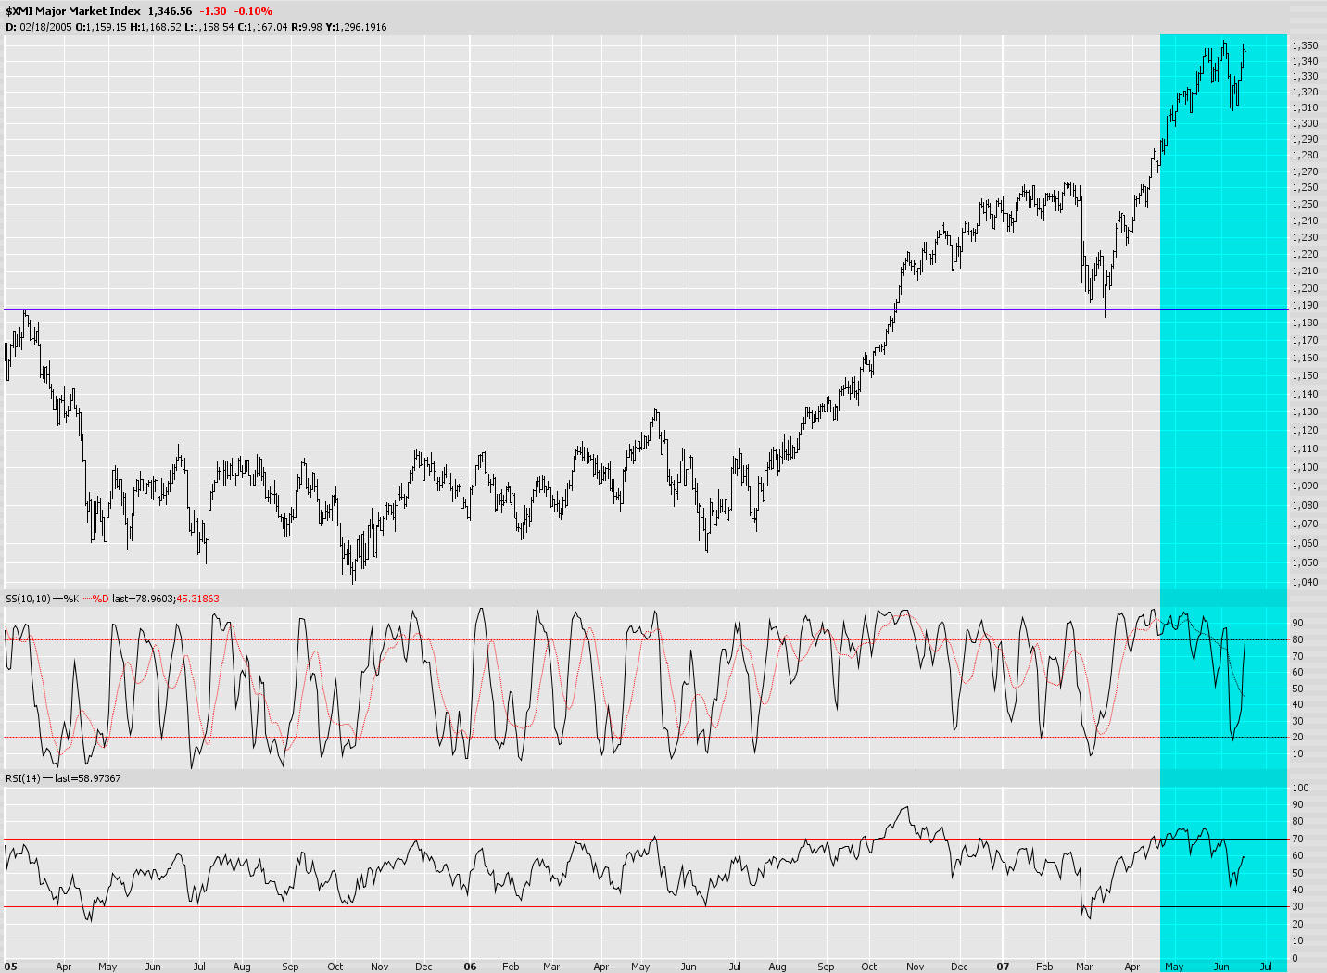This screenshot has height=973, width=1327.
Task: Click the stochastic last=78.9603 readout
Action: [143, 599]
